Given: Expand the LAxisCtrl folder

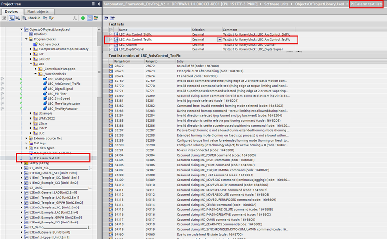Looking at the screenshot, I should tap(31, 59).
